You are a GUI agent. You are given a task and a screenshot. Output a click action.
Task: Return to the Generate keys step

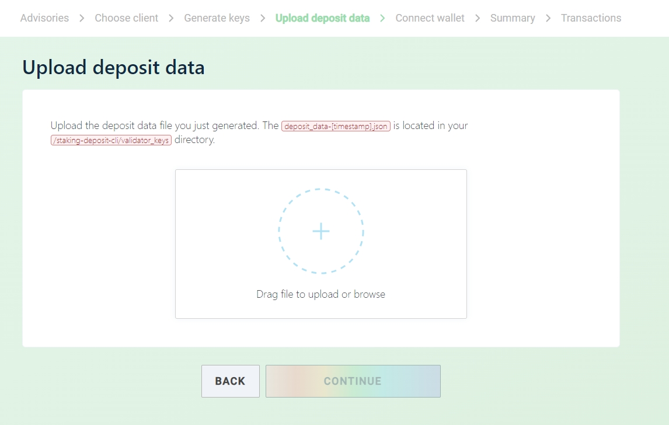coord(217,18)
